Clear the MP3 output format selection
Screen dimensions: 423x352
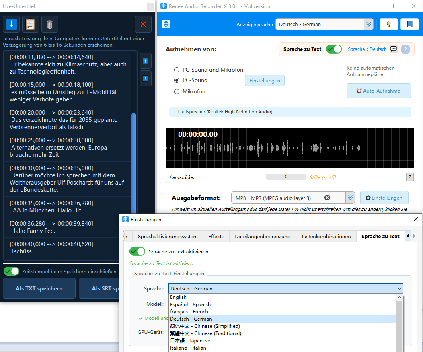pos(327,198)
